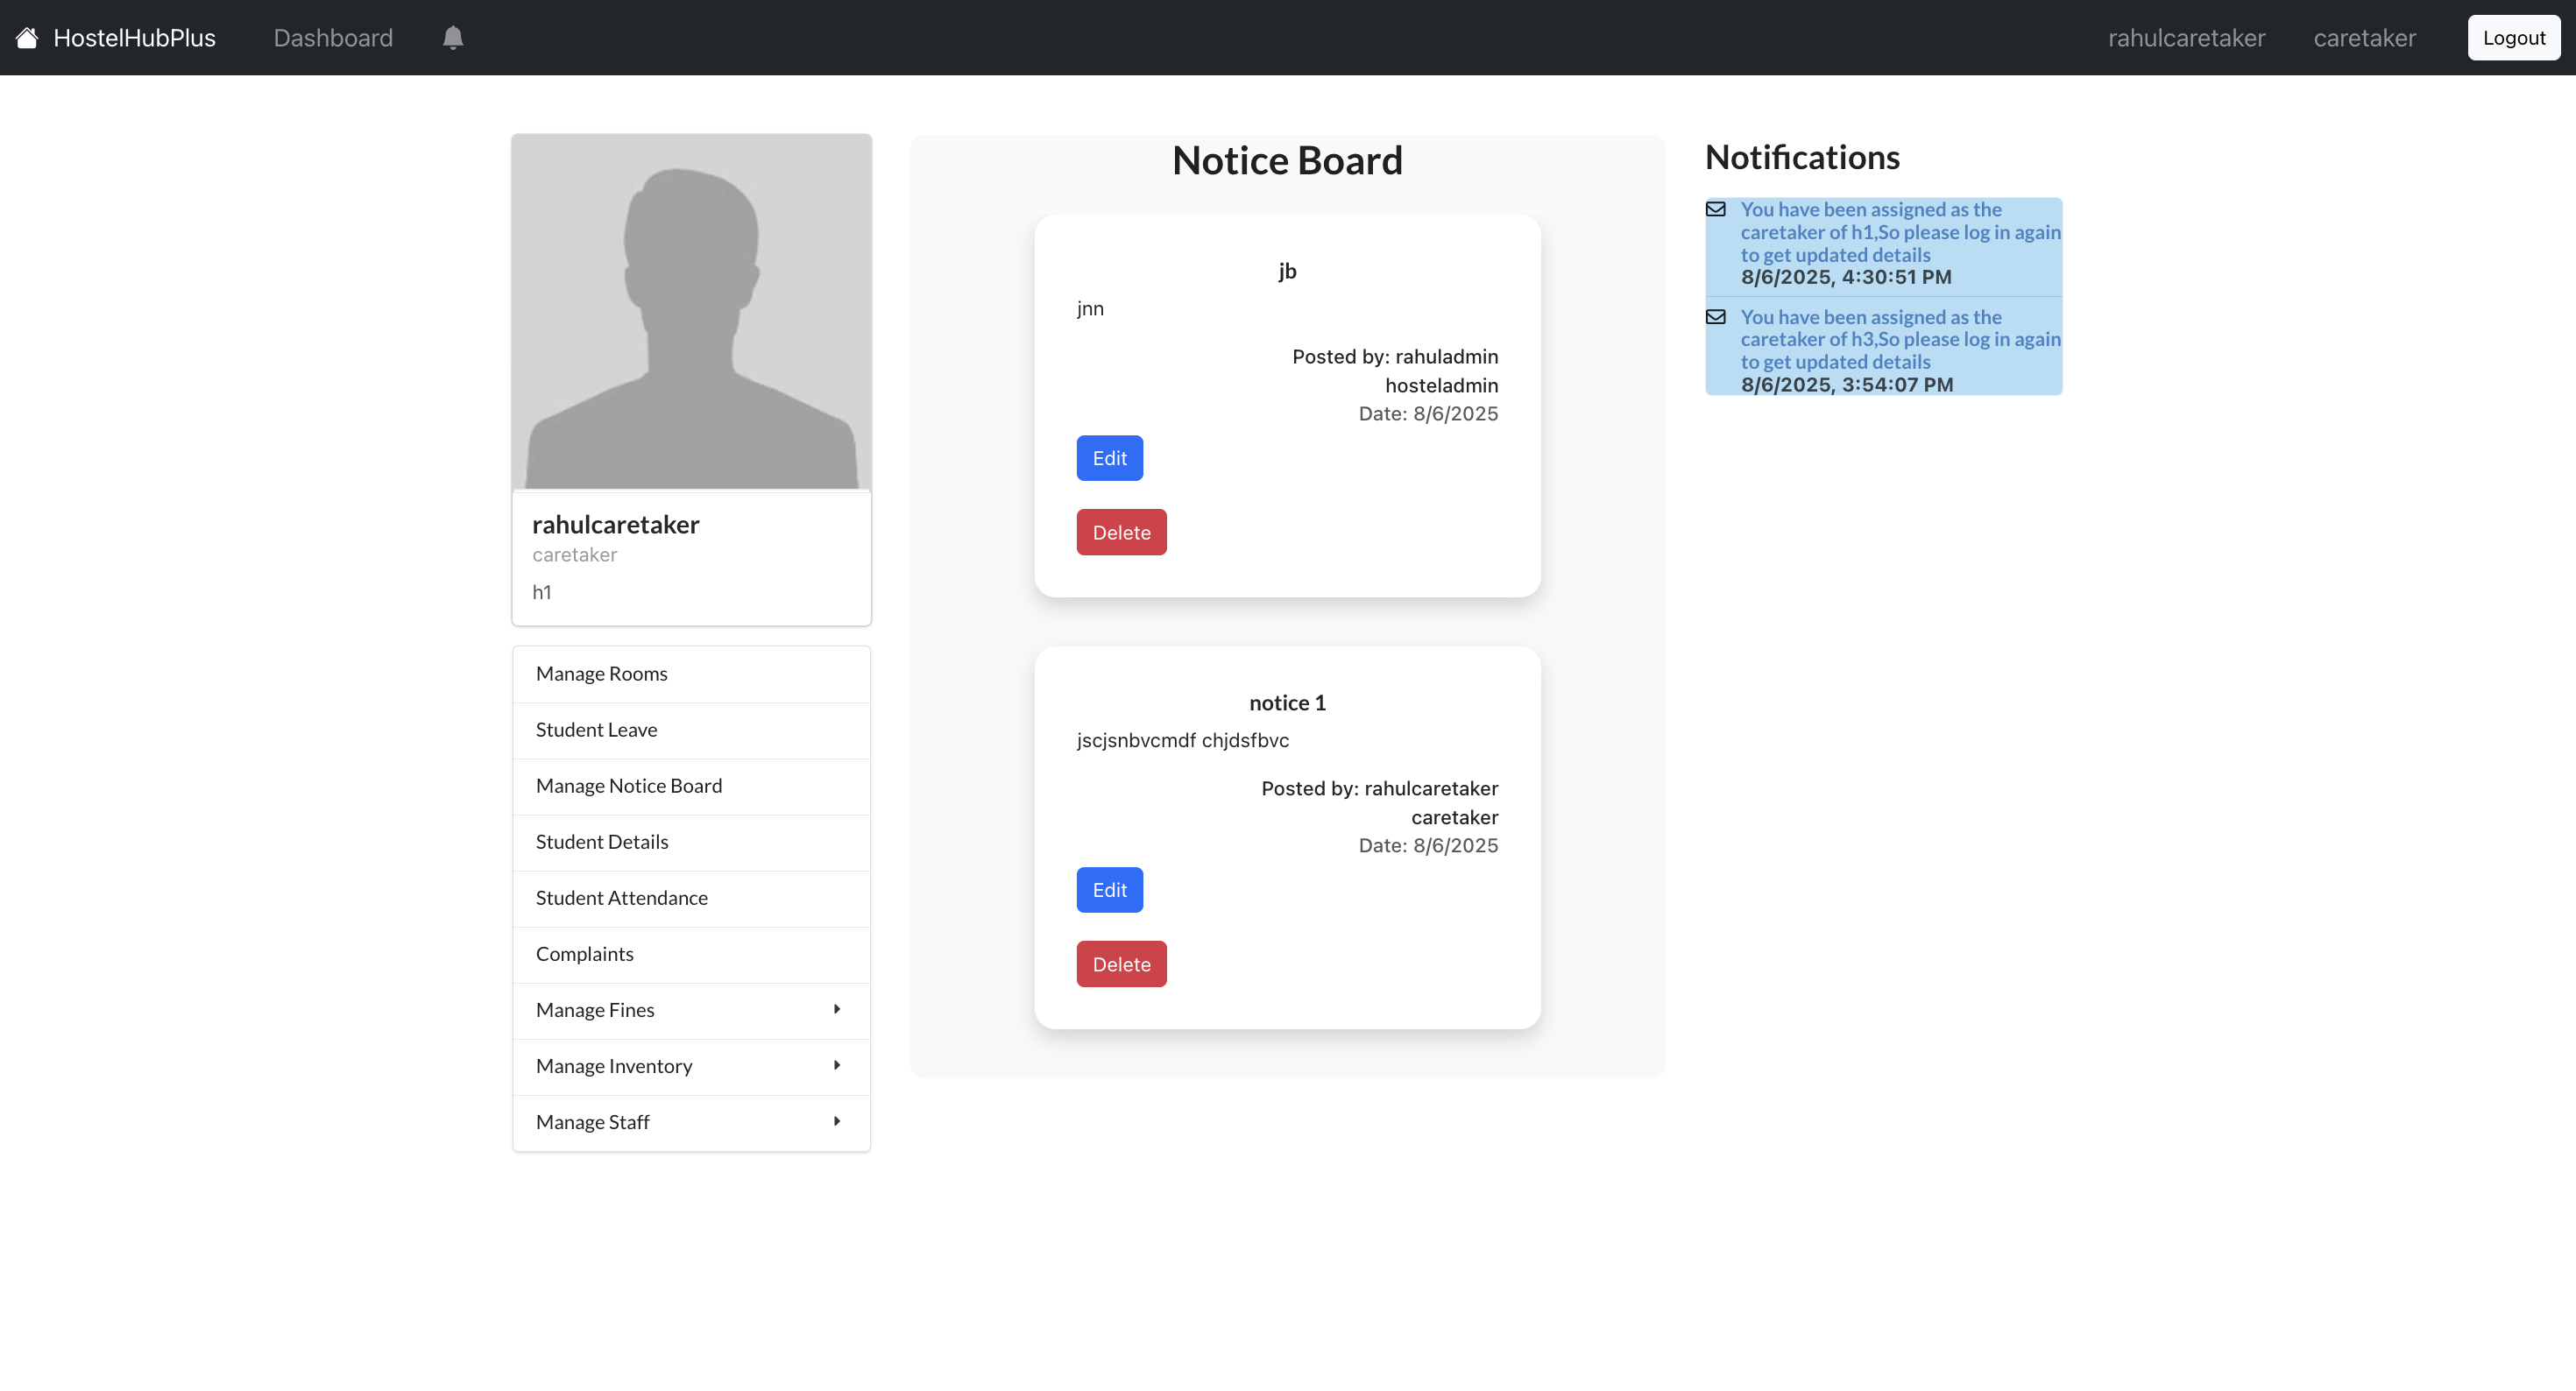Edit the 'jb' notice
Viewport: 2576px width, 1391px height.
tap(1109, 458)
